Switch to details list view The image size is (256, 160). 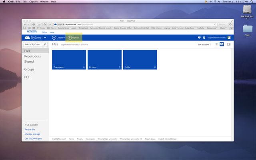(x=216, y=44)
